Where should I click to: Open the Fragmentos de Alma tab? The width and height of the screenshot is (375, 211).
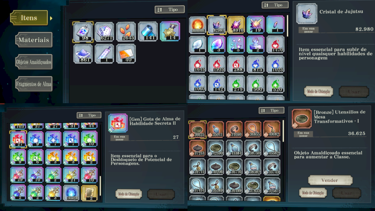coord(34,84)
